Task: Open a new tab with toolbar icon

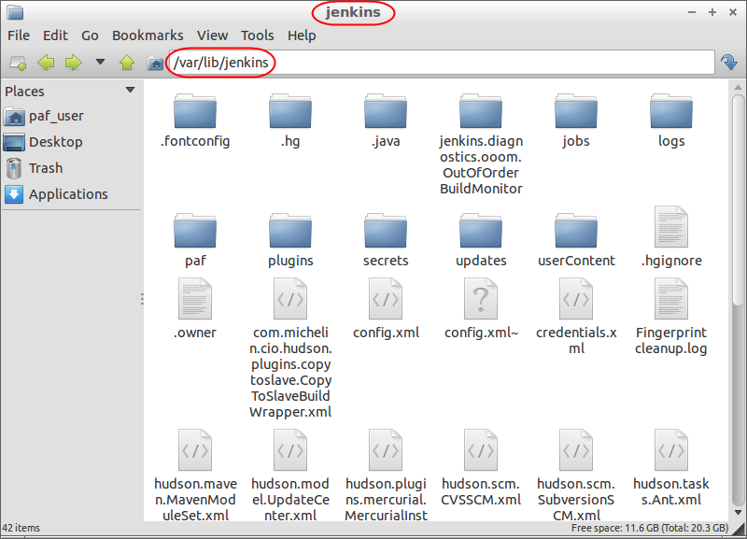Action: point(18,63)
